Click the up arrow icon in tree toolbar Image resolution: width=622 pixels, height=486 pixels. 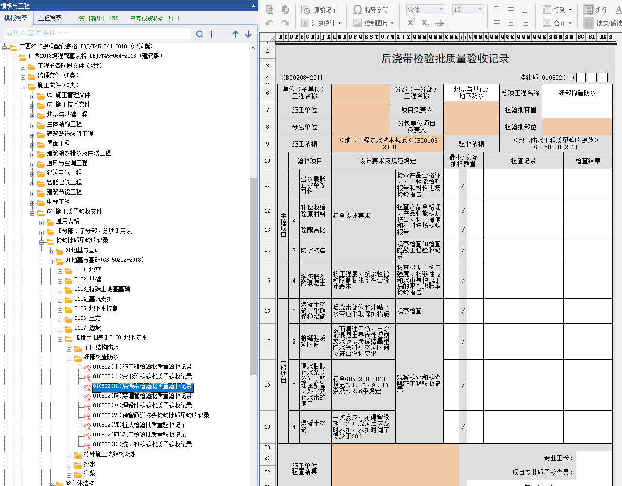coord(235,34)
